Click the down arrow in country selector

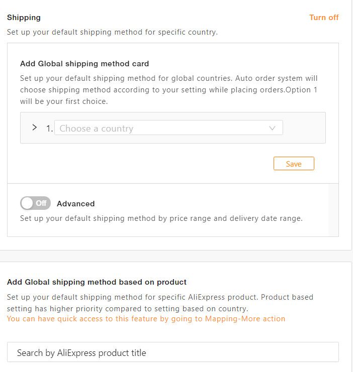point(272,128)
